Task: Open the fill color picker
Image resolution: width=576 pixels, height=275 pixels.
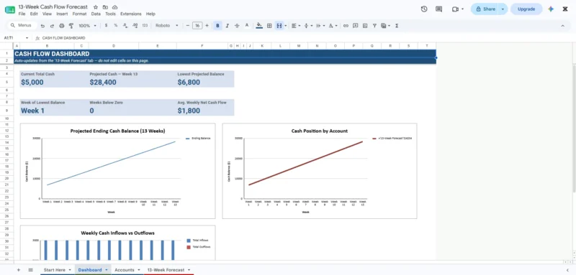Action: click(259, 26)
